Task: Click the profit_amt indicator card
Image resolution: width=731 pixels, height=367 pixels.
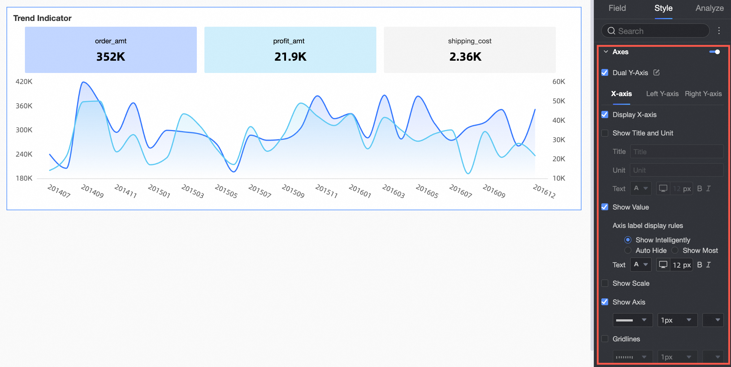Action: pos(290,50)
